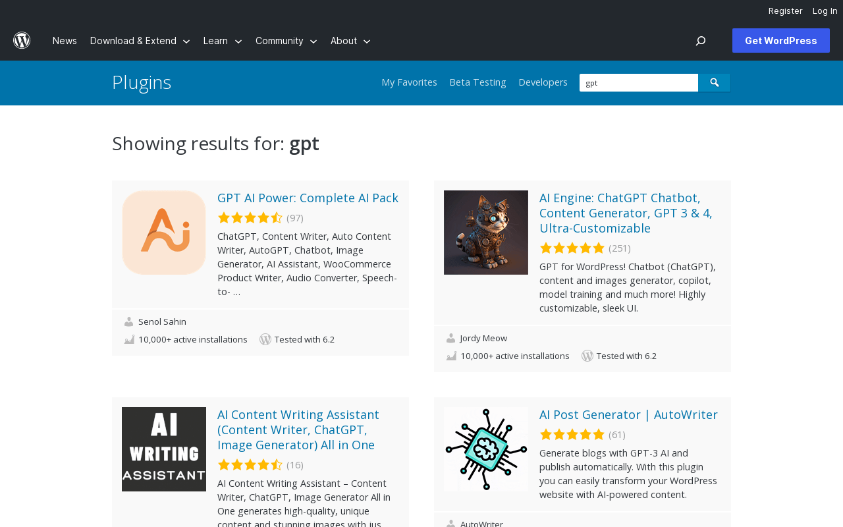Expand Download & Extend menu

pyautogui.click(x=140, y=41)
